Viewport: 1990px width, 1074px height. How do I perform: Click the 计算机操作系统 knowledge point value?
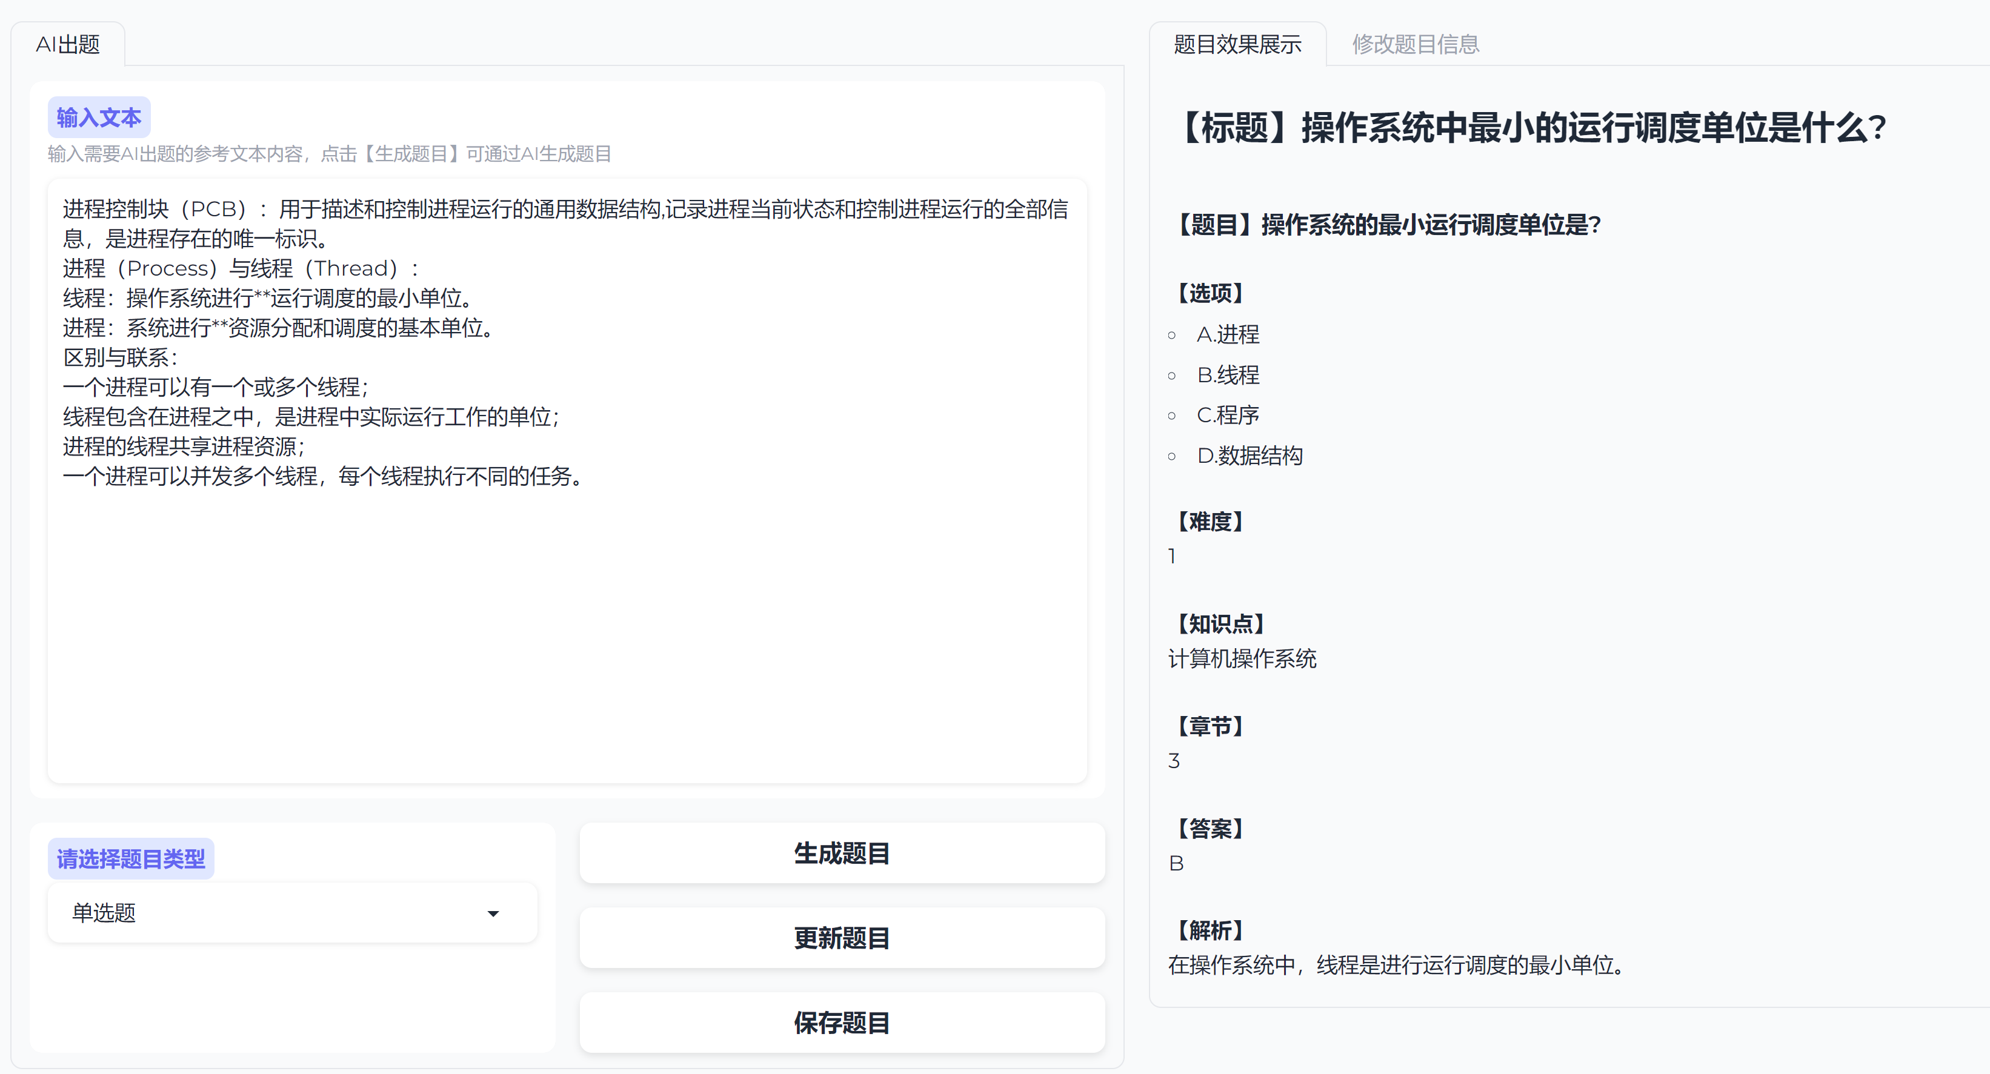[x=1242, y=658]
